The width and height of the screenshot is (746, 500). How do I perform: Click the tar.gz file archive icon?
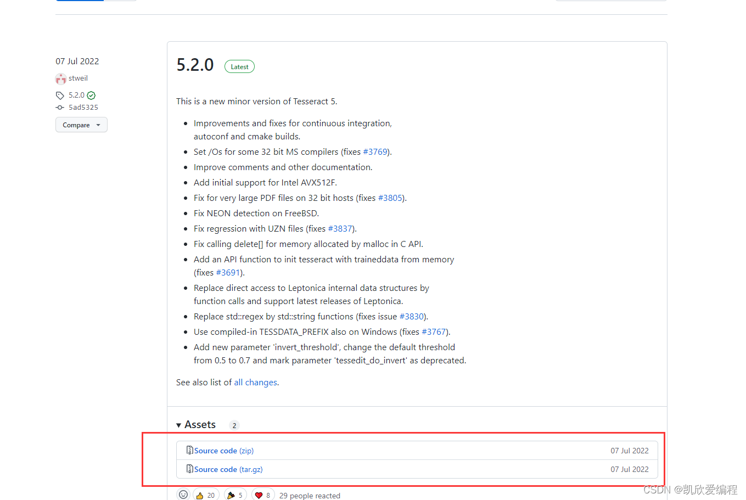coord(189,469)
